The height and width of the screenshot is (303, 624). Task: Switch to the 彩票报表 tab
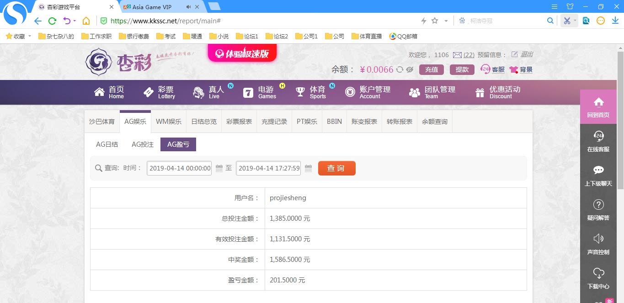(239, 122)
